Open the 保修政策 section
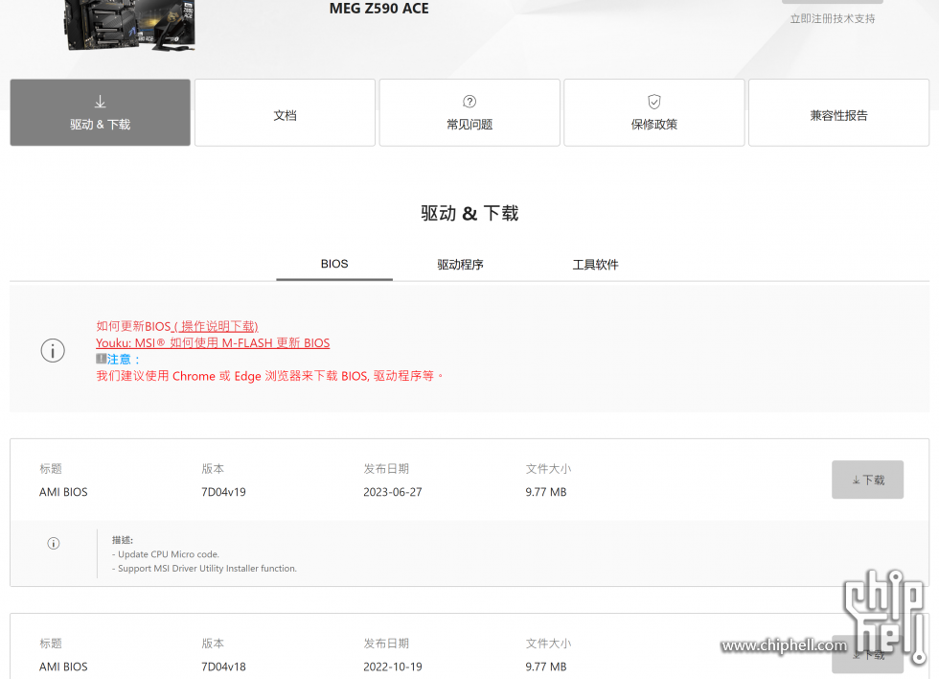939x679 pixels. point(653,112)
